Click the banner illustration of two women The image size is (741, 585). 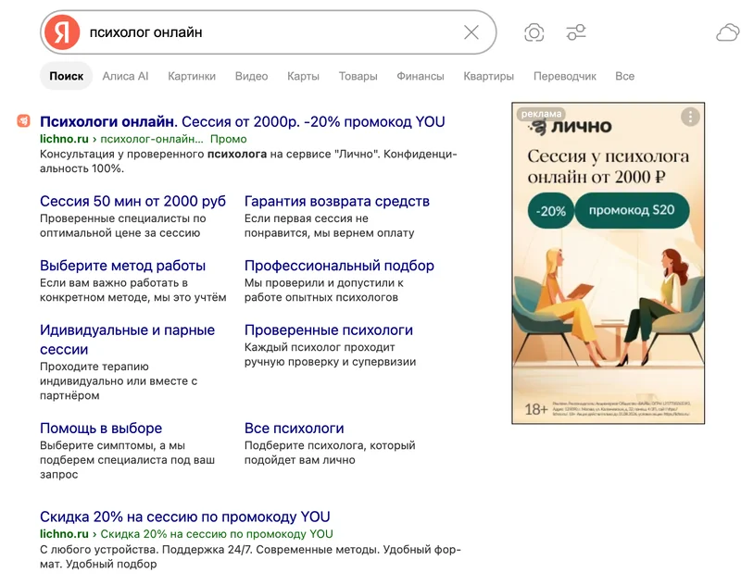pos(609,307)
